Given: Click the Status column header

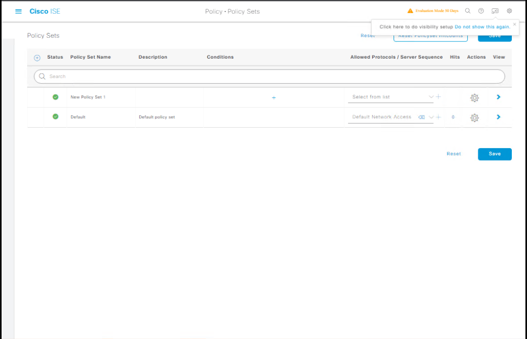Looking at the screenshot, I should tap(55, 57).
